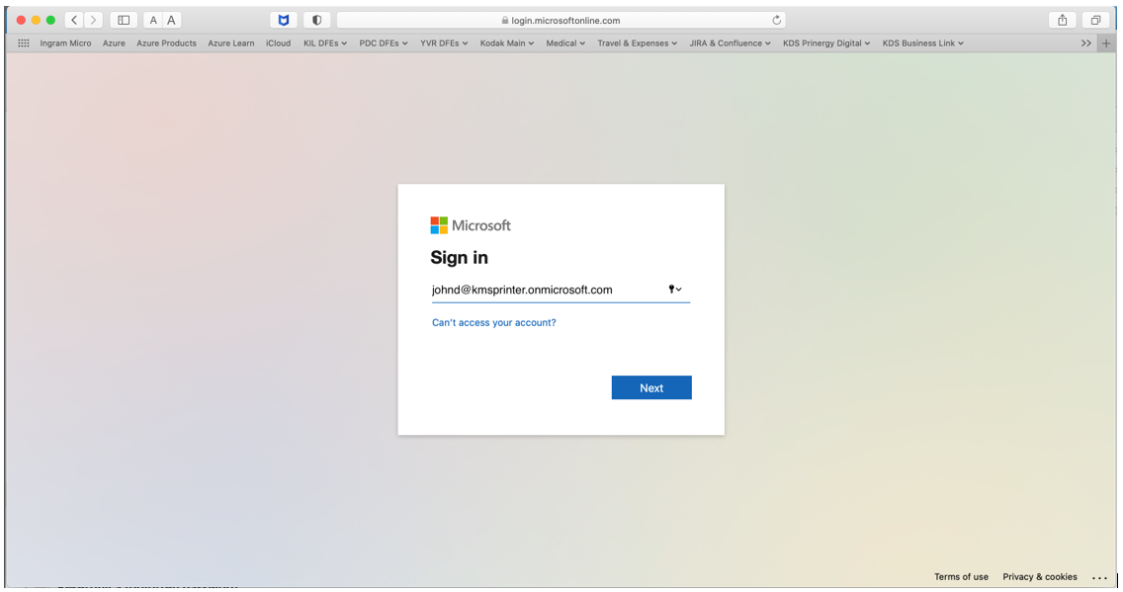The image size is (1123, 592).
Task: Expand the JIRA & Confluence bookmark folder
Action: coord(730,42)
